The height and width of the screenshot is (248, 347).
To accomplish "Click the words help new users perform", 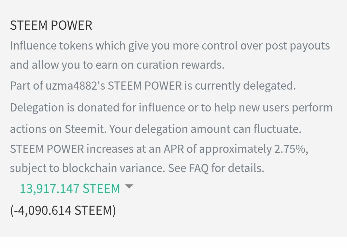I will point(273,108).
